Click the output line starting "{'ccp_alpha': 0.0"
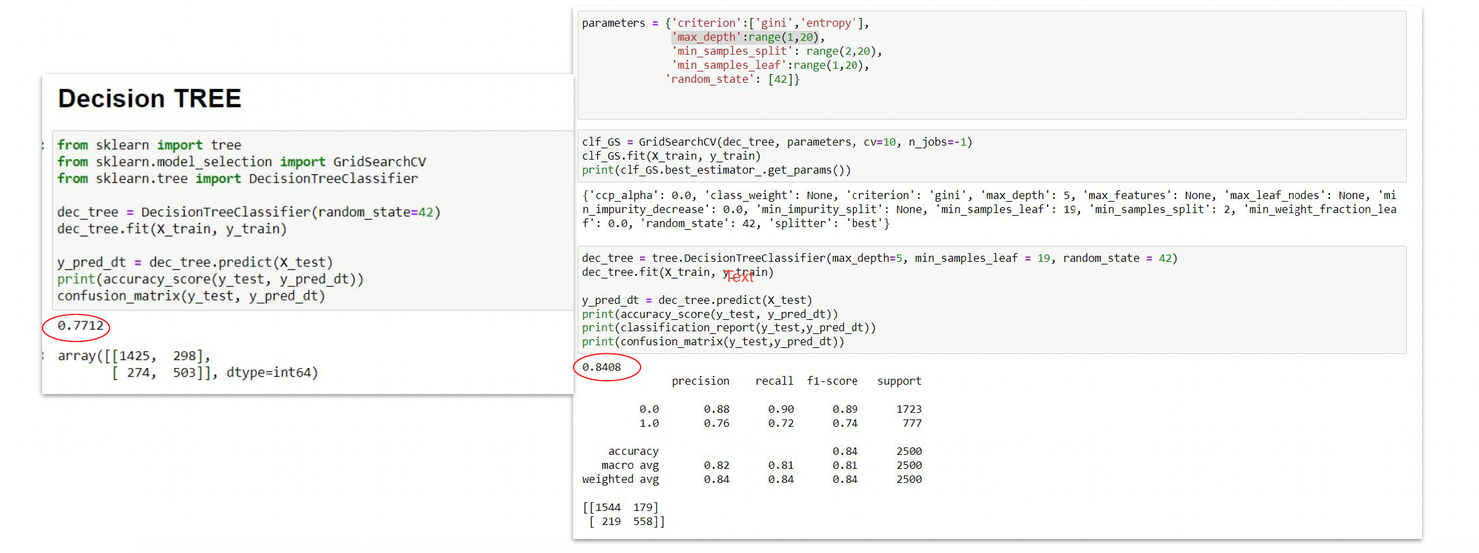 pyautogui.click(x=989, y=196)
